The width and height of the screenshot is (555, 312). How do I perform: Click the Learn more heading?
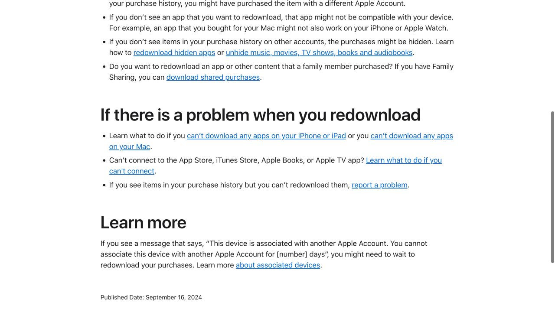point(143,223)
